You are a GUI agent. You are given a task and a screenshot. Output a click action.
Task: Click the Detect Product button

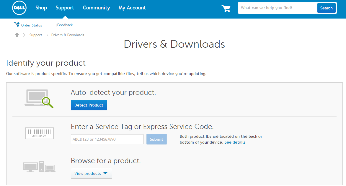coord(89,105)
